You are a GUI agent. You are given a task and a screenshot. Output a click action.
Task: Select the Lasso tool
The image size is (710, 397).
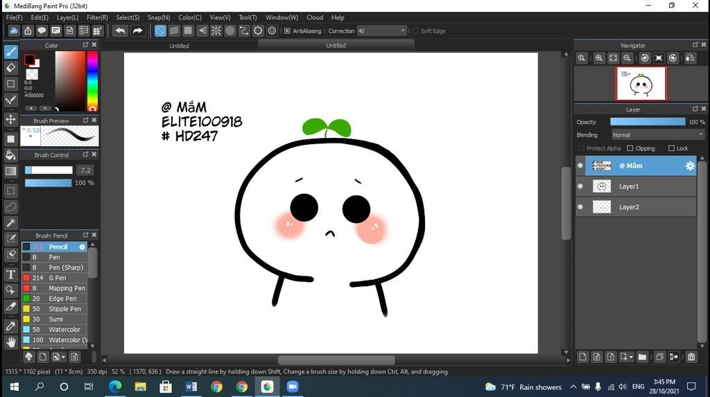coord(11,207)
